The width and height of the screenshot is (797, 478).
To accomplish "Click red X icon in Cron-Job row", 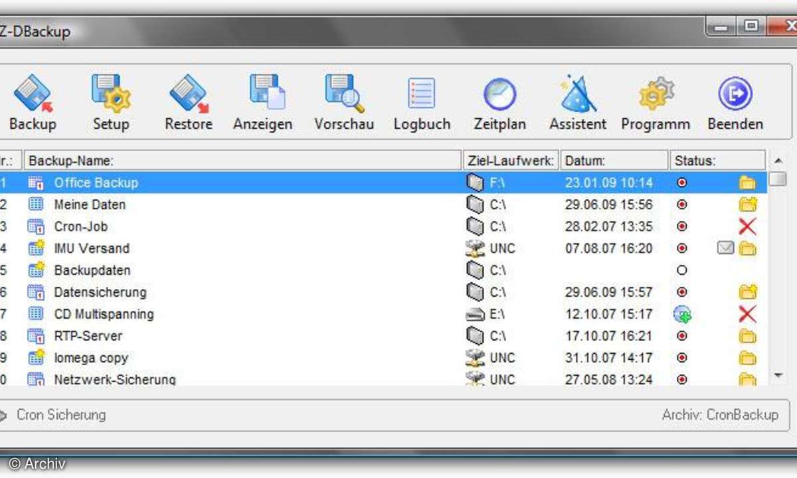I will 748,226.
